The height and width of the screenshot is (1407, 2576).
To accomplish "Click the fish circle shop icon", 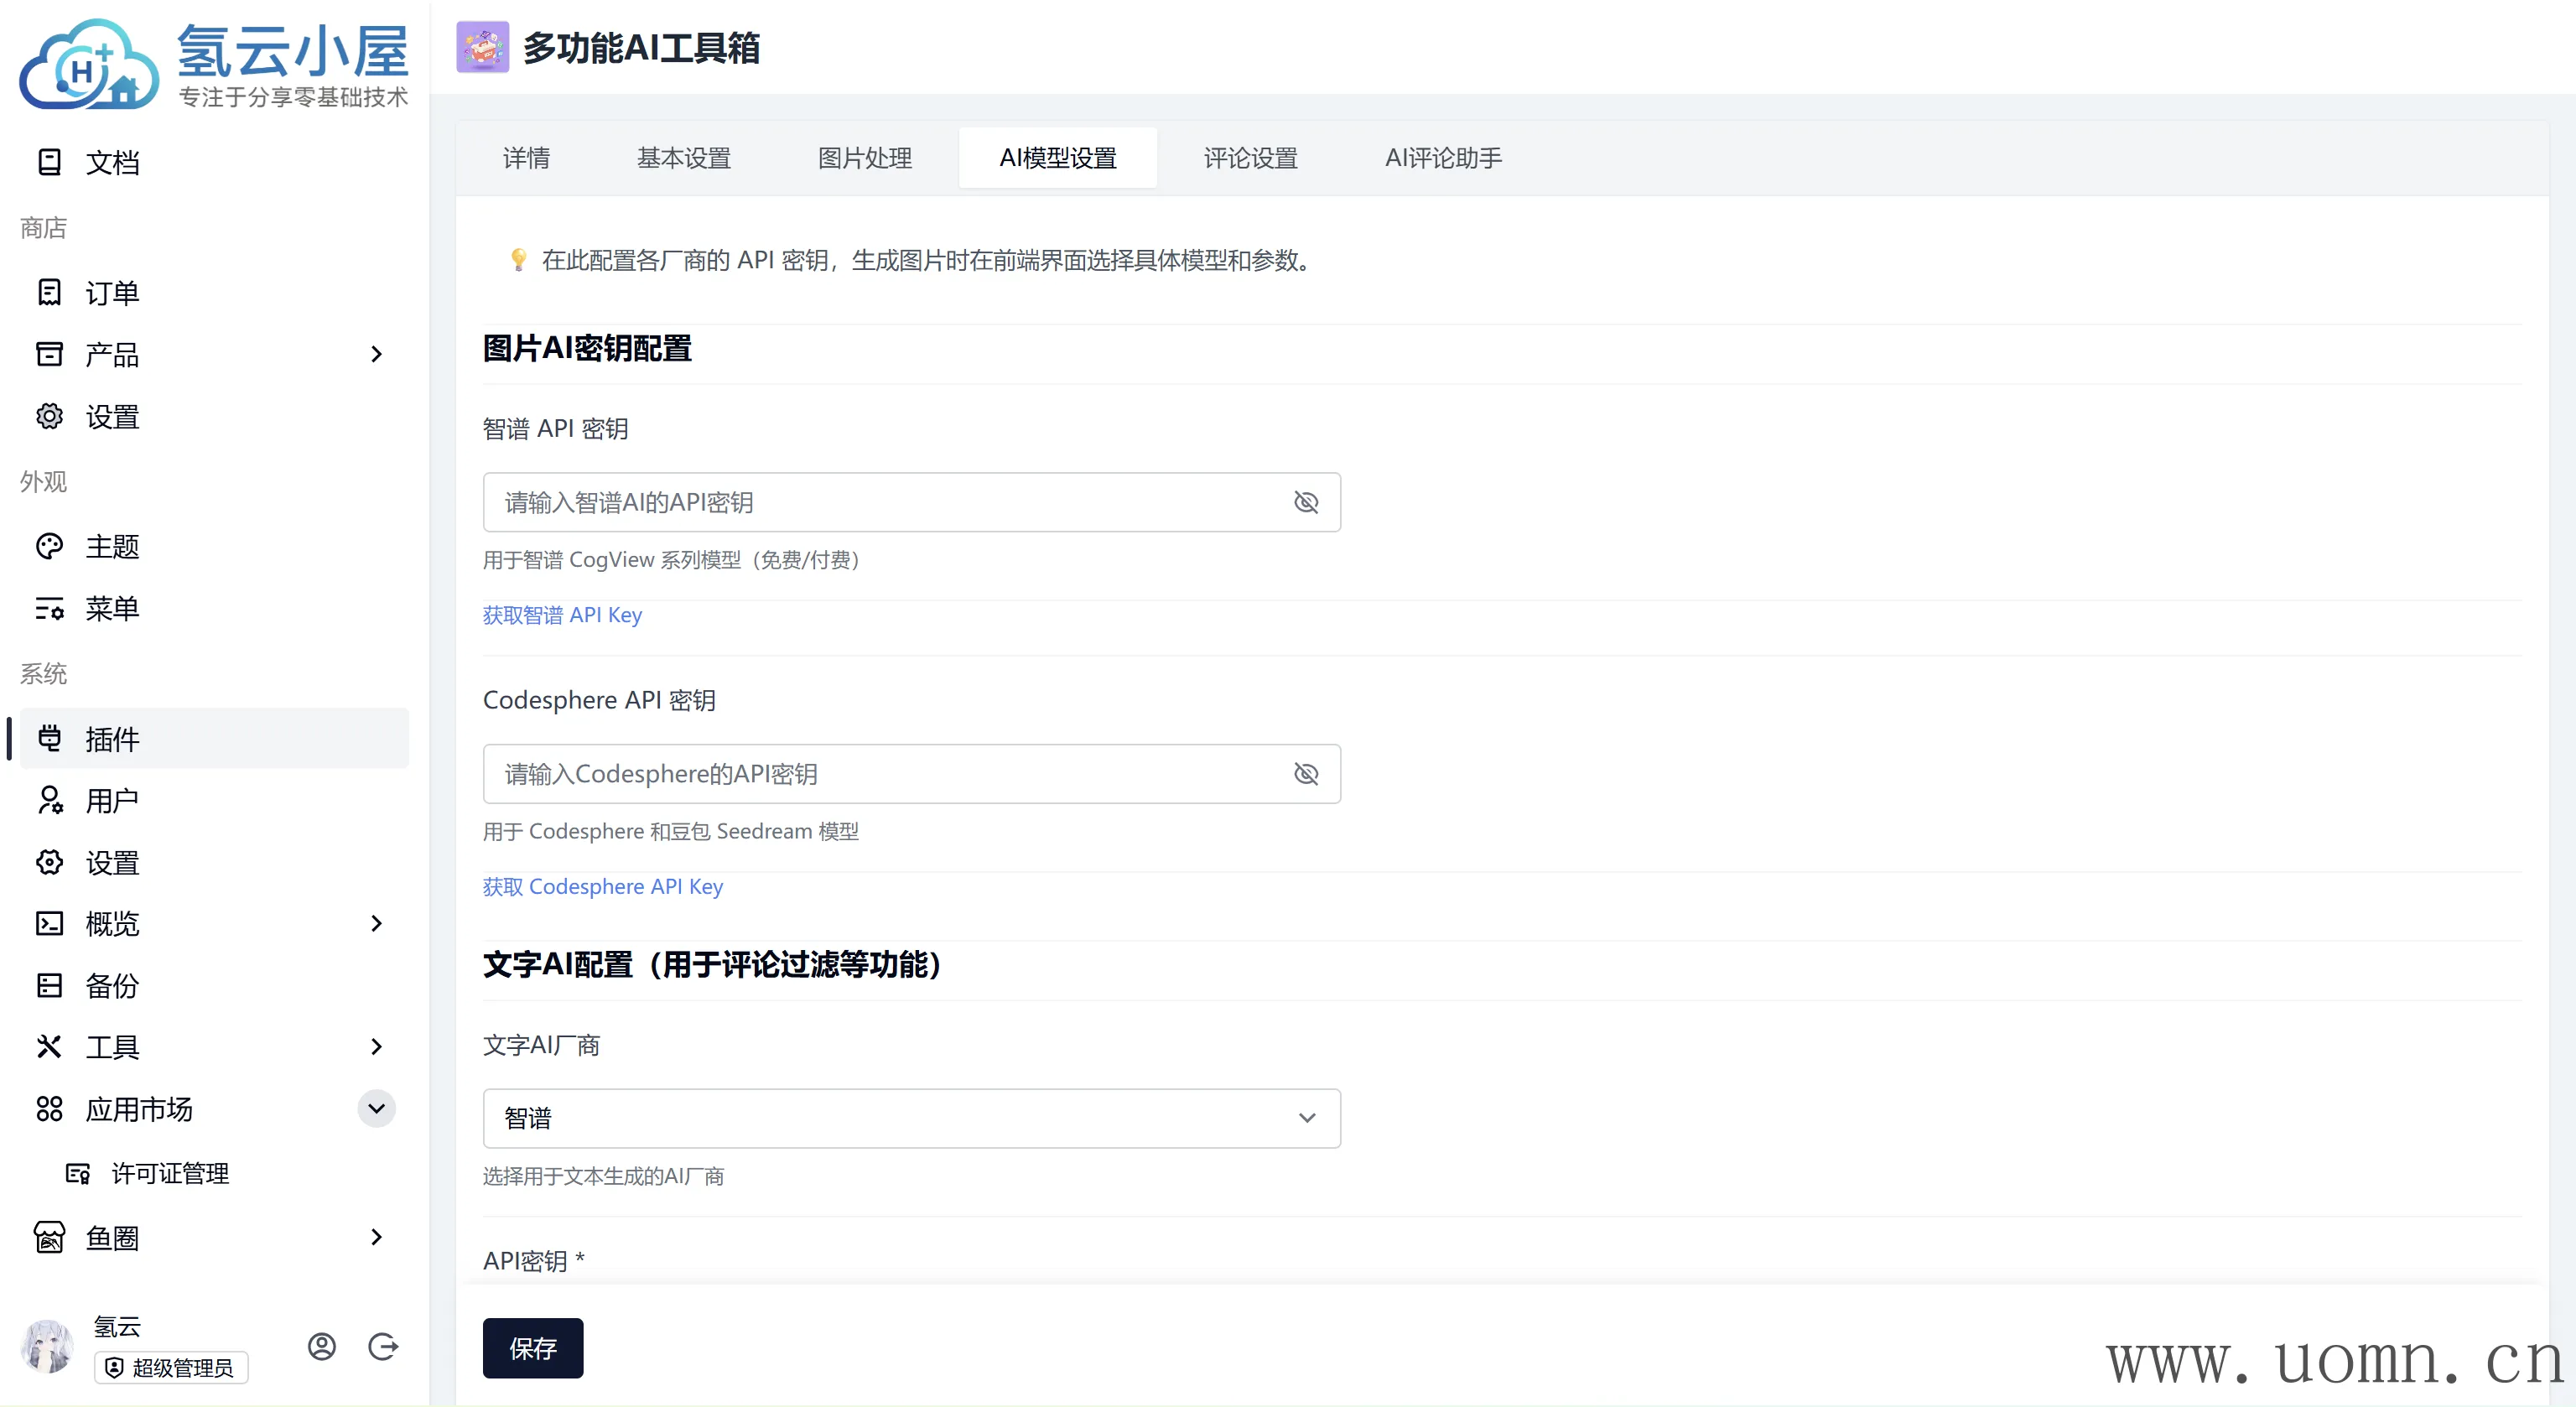I will click(49, 1237).
